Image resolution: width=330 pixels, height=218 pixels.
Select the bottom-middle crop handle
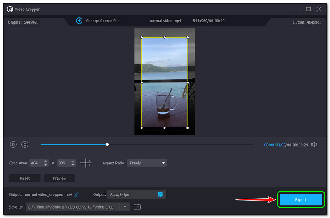coord(165,128)
